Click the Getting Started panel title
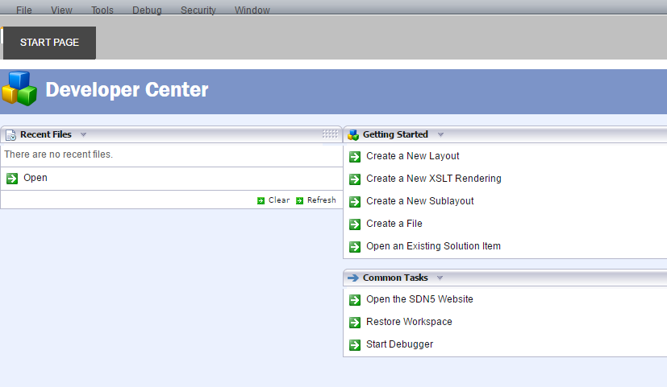 395,134
